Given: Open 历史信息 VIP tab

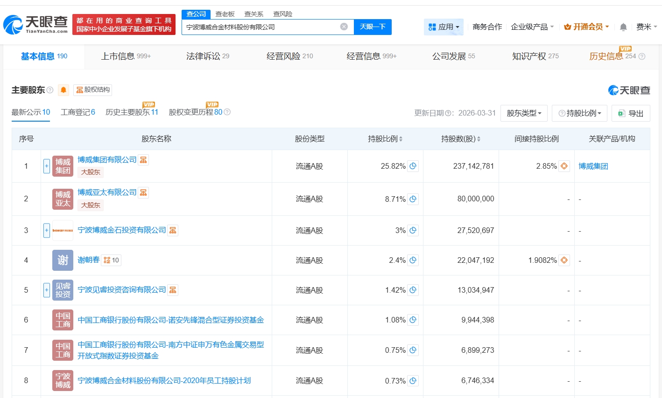Looking at the screenshot, I should 613,56.
